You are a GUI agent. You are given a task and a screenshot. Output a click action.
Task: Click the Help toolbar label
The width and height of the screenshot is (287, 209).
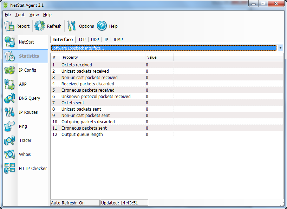[x=113, y=26]
